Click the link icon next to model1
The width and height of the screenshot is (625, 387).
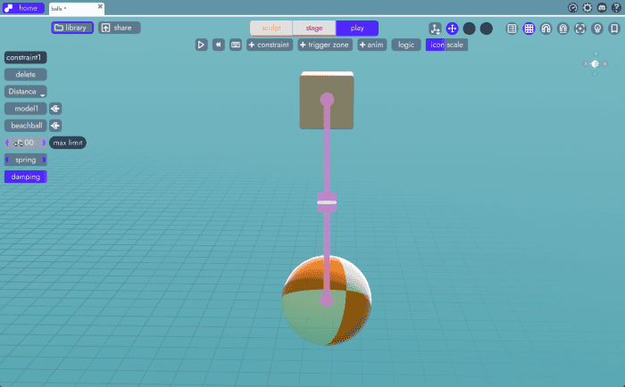click(55, 109)
